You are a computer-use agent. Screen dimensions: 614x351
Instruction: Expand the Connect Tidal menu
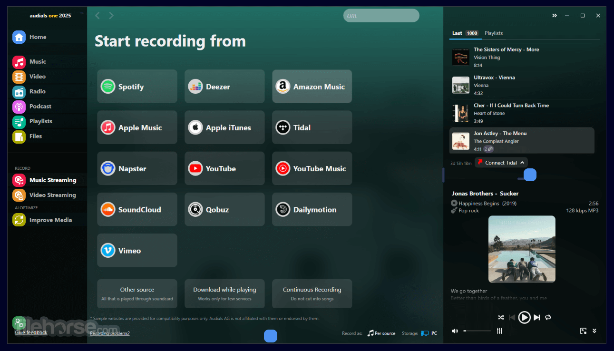(x=501, y=163)
